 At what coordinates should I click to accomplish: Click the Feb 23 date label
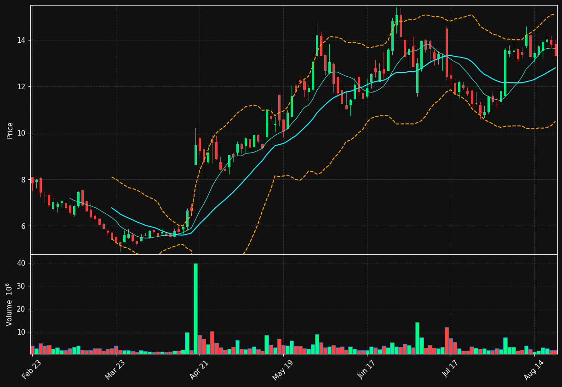tap(31, 370)
